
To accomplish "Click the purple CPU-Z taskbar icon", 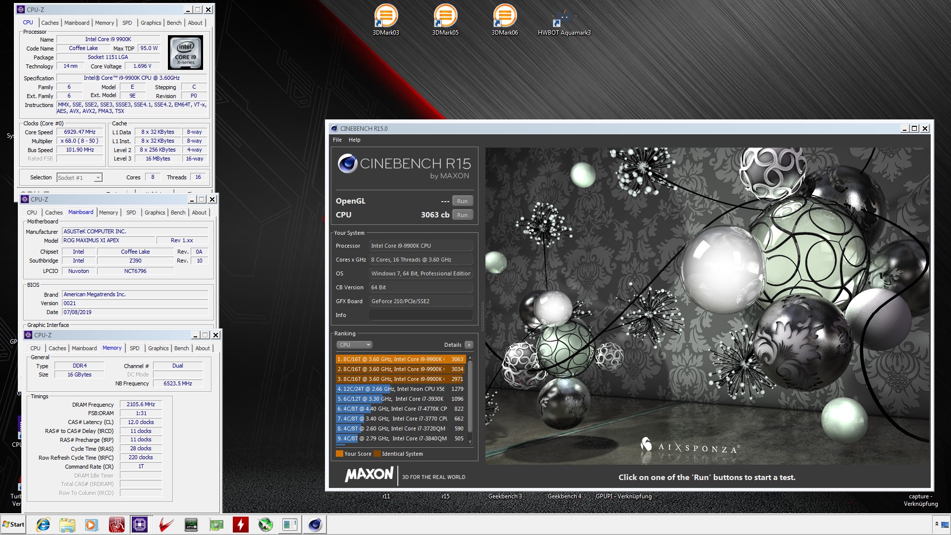I will (x=140, y=525).
